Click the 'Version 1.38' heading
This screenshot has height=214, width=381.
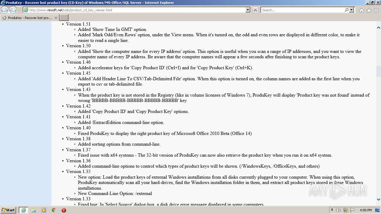pyautogui.click(x=78, y=139)
